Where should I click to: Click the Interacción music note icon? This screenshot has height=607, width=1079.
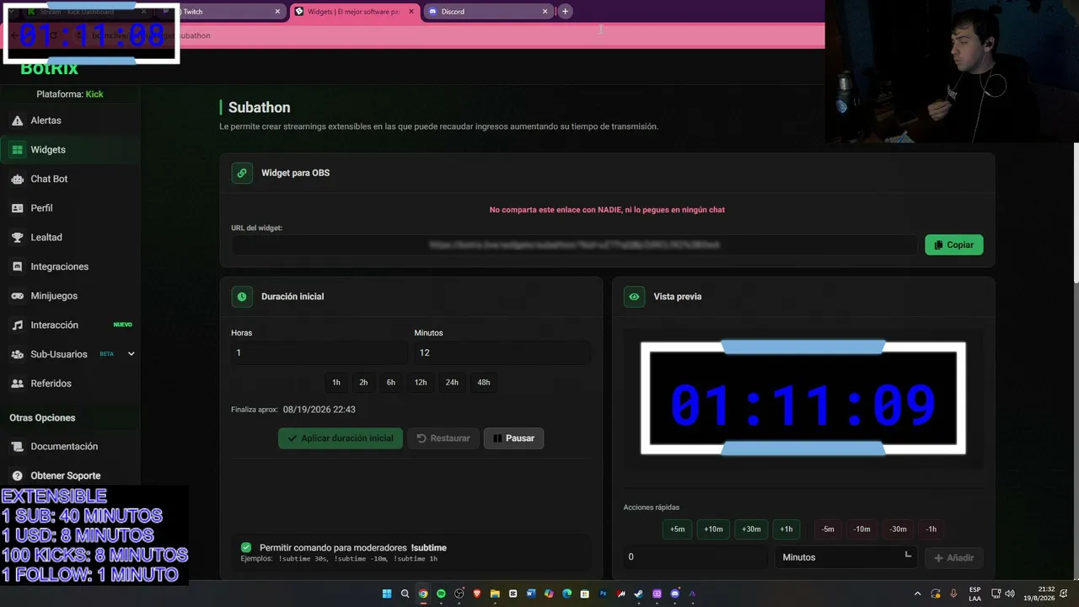[17, 325]
